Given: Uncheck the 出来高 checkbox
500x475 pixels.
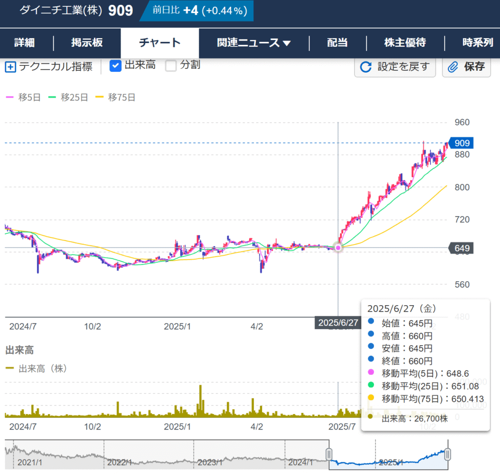Looking at the screenshot, I should pos(115,66).
